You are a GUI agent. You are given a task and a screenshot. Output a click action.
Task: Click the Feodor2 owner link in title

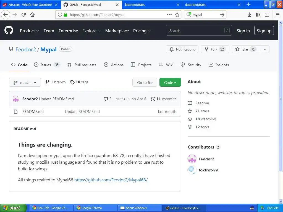pos(26,49)
